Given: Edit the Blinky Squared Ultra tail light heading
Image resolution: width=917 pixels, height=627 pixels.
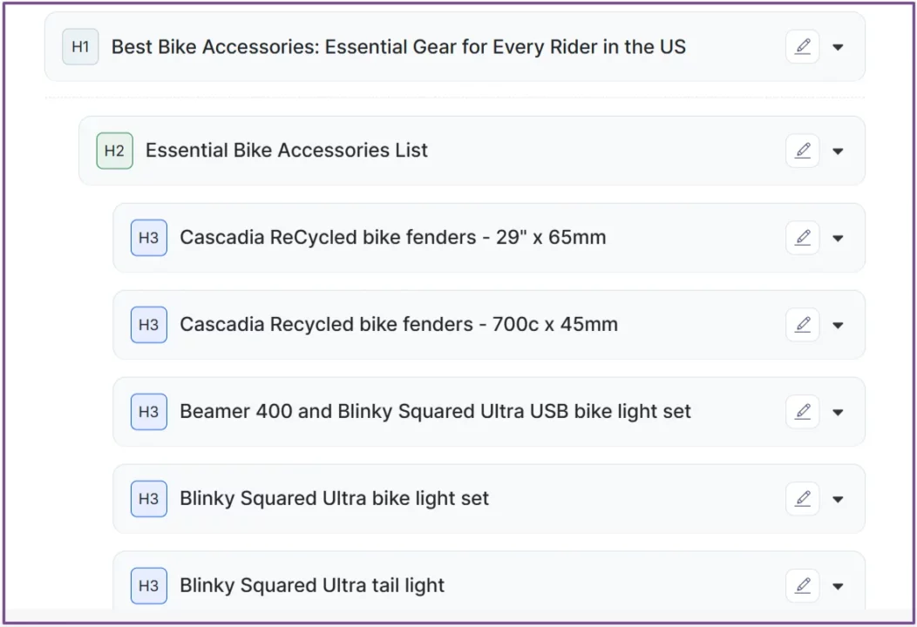Looking at the screenshot, I should (802, 585).
